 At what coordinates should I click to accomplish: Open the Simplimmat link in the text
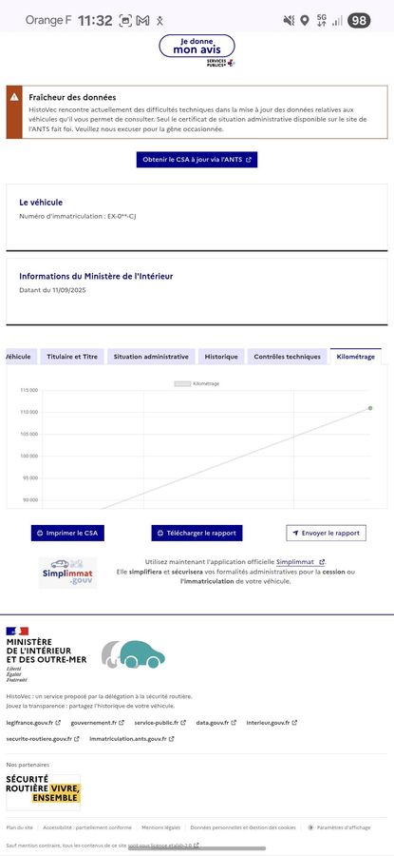point(300,562)
